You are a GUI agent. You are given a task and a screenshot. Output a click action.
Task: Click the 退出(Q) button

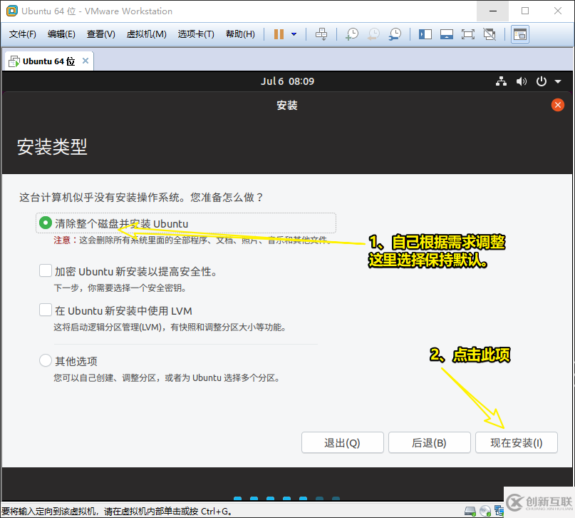(x=343, y=442)
